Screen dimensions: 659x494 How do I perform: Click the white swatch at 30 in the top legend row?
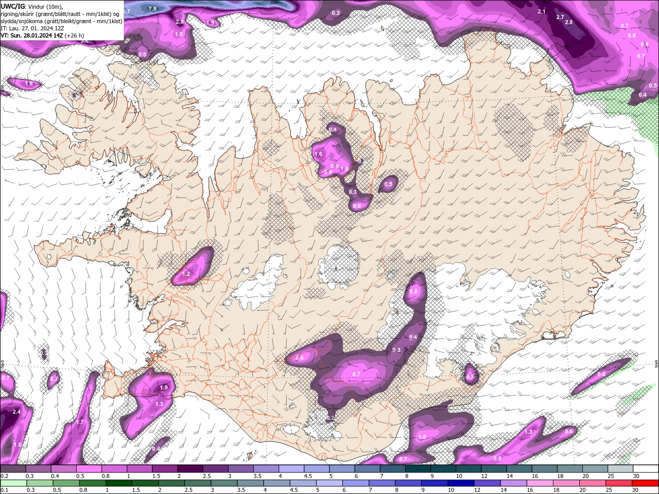coord(646,469)
